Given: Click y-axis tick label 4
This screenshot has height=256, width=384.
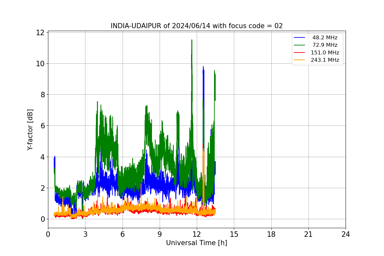Looking at the screenshot, I should pos(42,157).
